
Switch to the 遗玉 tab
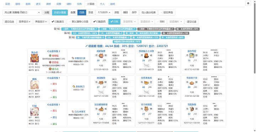[38, 4]
